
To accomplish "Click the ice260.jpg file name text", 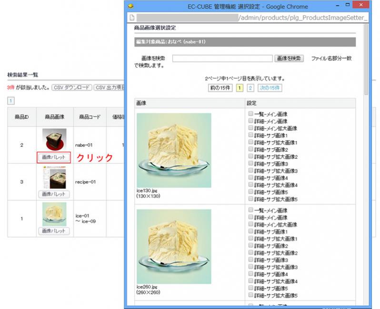I will 147,287.
